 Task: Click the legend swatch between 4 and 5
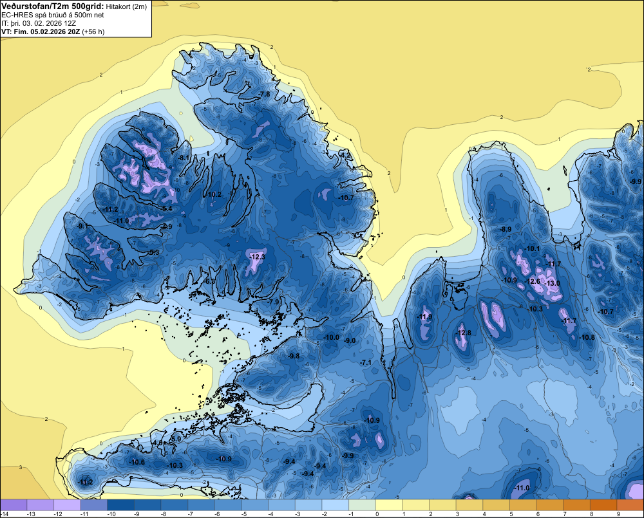click(x=496, y=505)
